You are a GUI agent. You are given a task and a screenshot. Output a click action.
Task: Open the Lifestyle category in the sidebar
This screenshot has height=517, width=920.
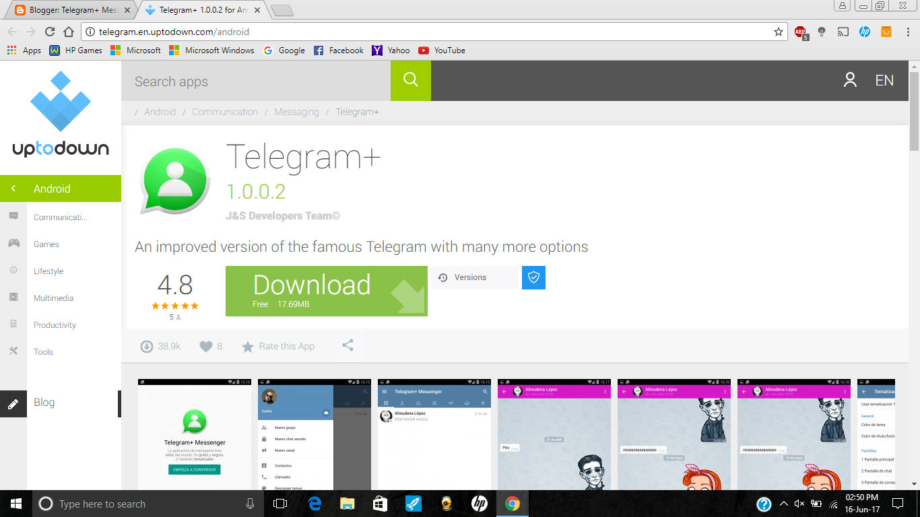click(48, 271)
